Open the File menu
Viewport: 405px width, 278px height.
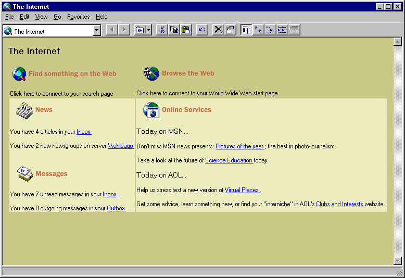click(9, 17)
